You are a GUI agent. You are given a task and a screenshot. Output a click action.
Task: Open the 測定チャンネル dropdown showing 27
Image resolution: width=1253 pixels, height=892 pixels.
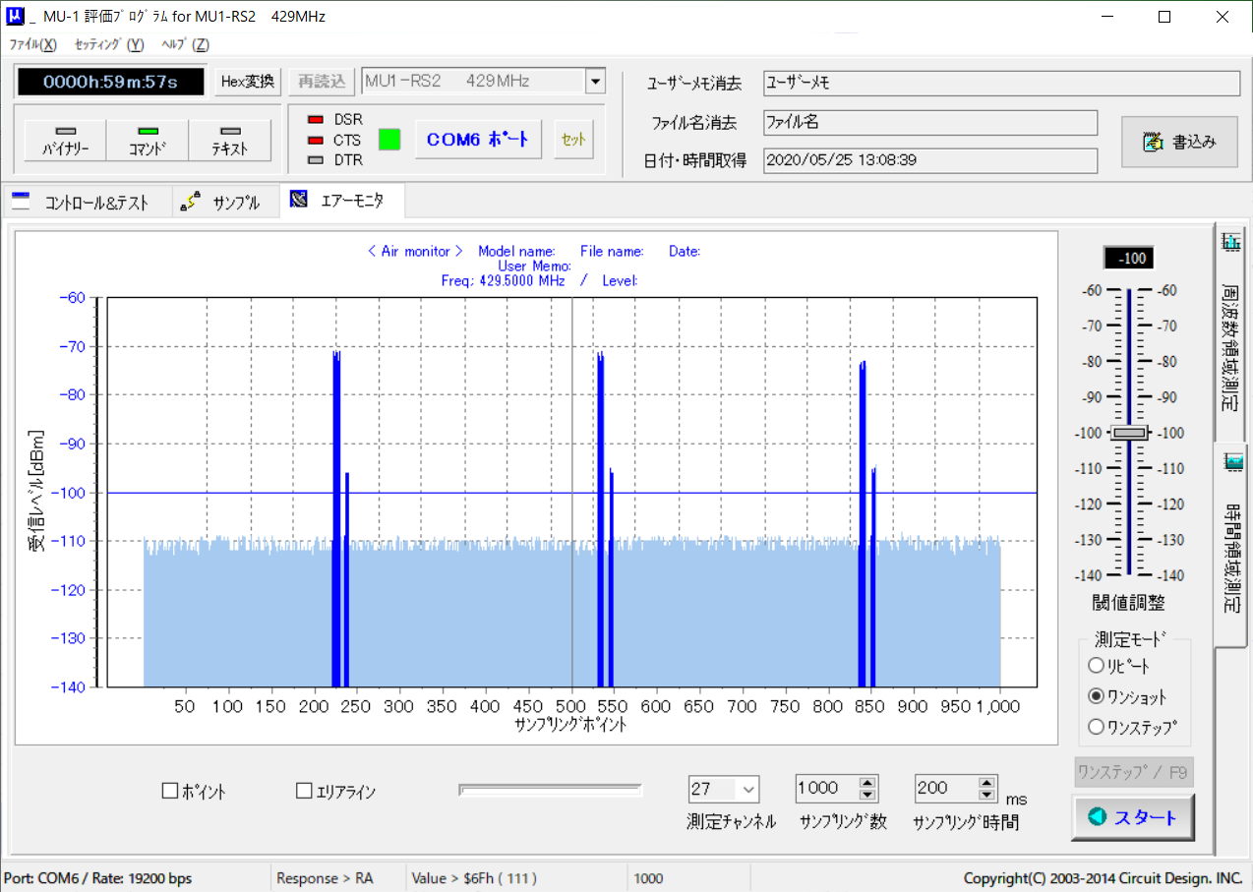747,789
